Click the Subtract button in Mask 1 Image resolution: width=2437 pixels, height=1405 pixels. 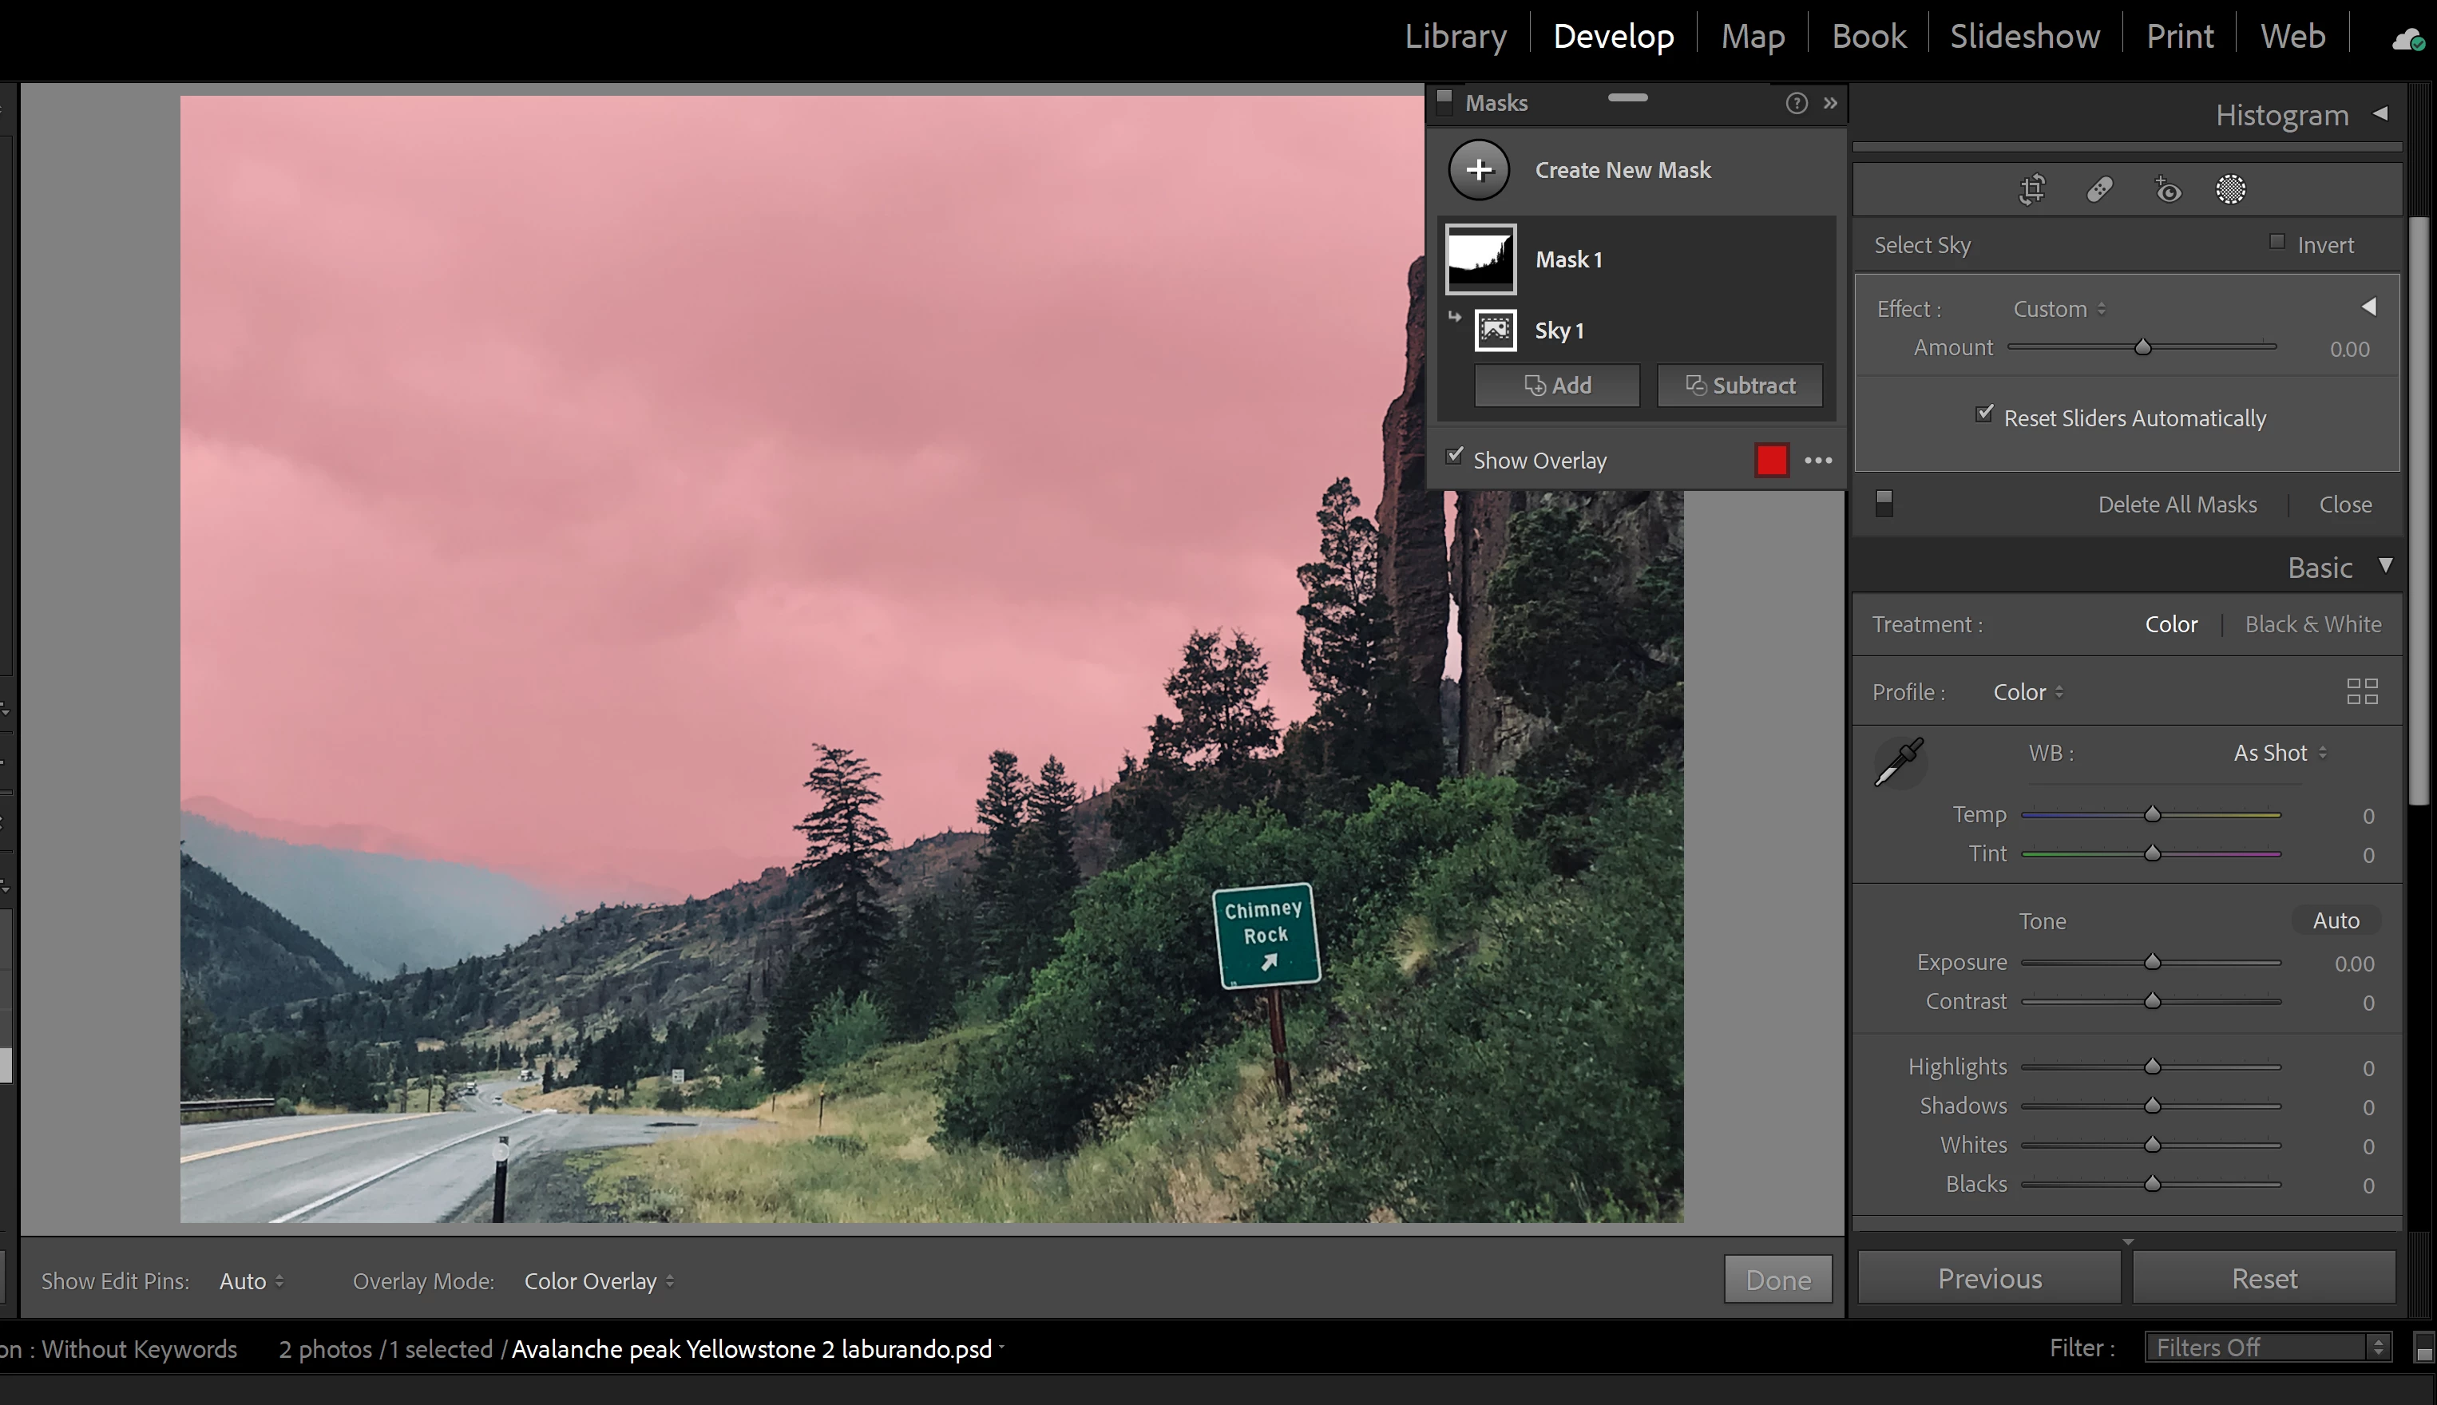tap(1739, 386)
